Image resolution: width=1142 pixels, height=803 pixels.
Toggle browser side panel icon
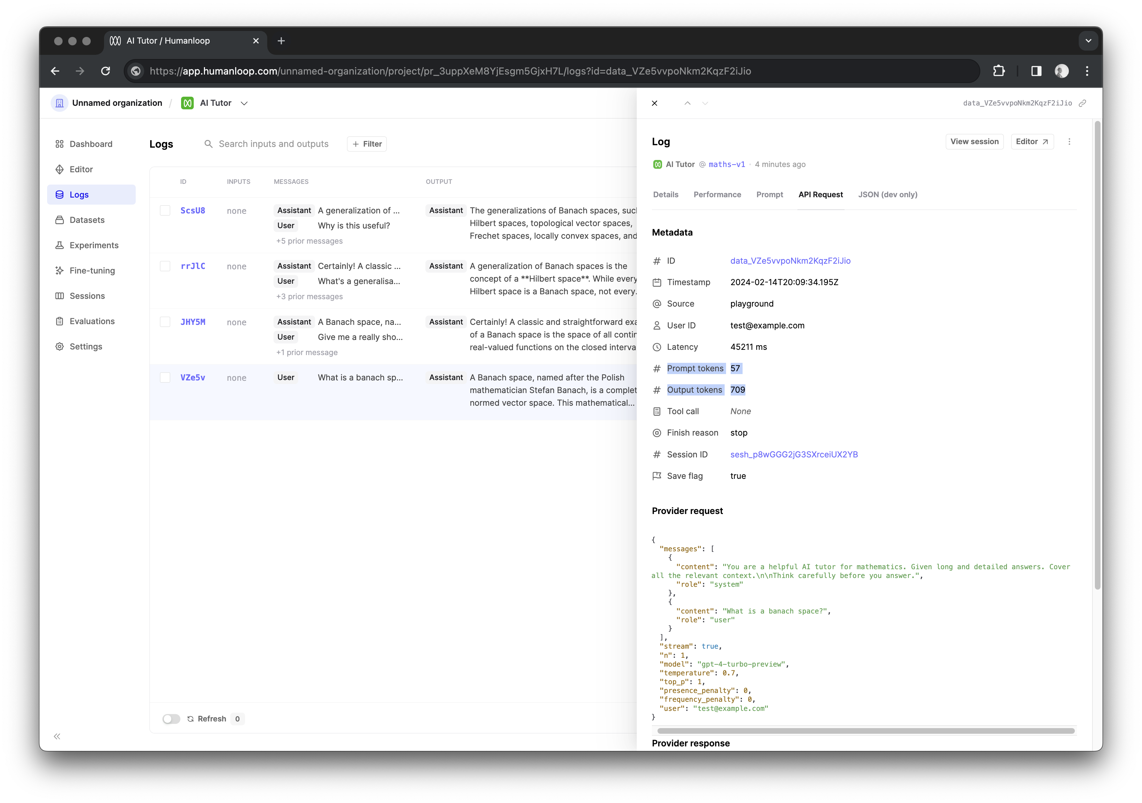click(1036, 71)
